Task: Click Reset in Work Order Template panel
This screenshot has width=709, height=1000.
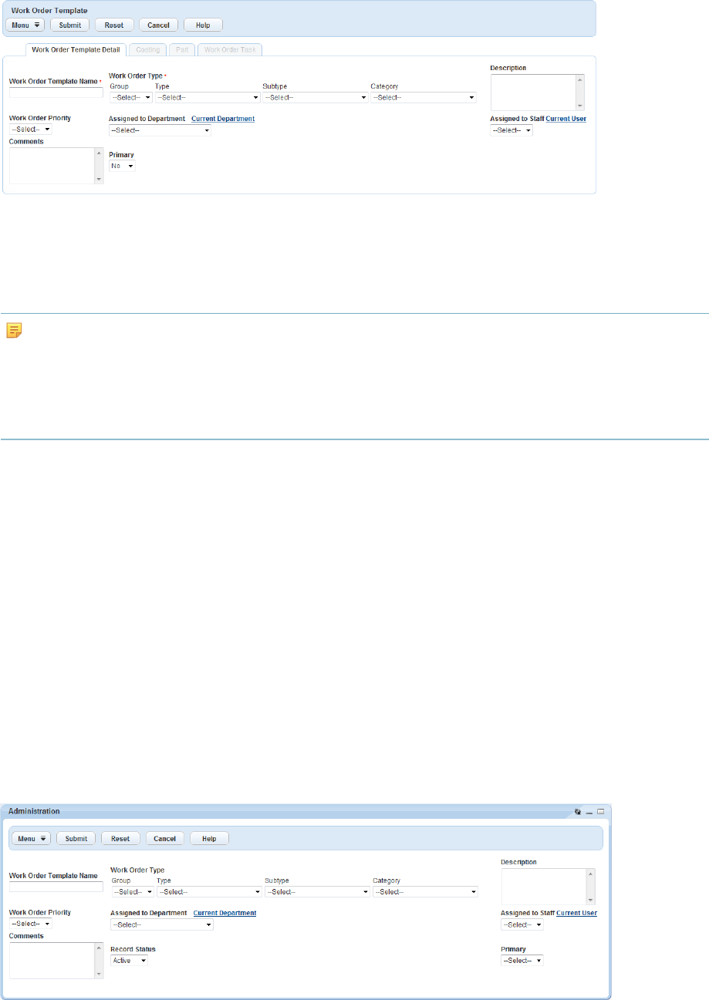Action: (x=114, y=25)
